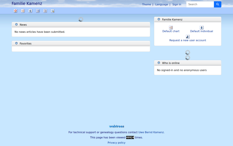Open the Default individual link
233x146 pixels.
[202, 31]
